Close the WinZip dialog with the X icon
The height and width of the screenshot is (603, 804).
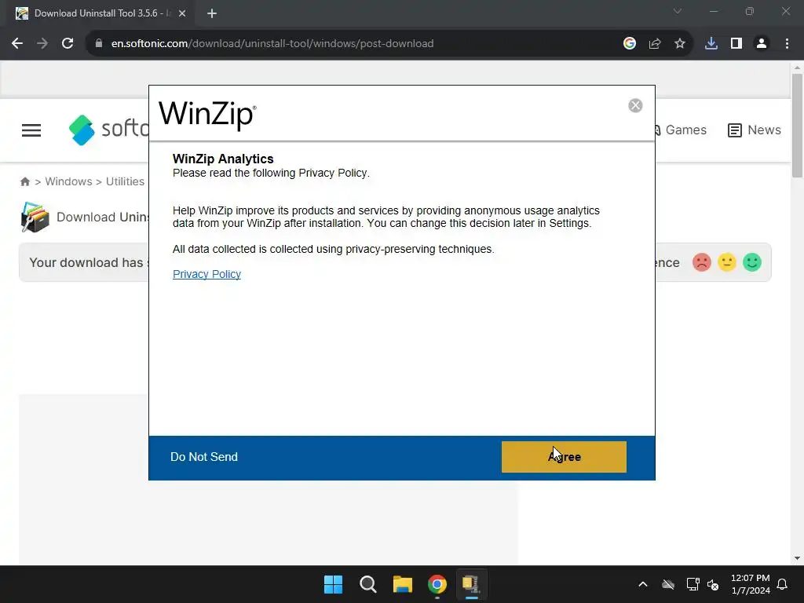(635, 105)
